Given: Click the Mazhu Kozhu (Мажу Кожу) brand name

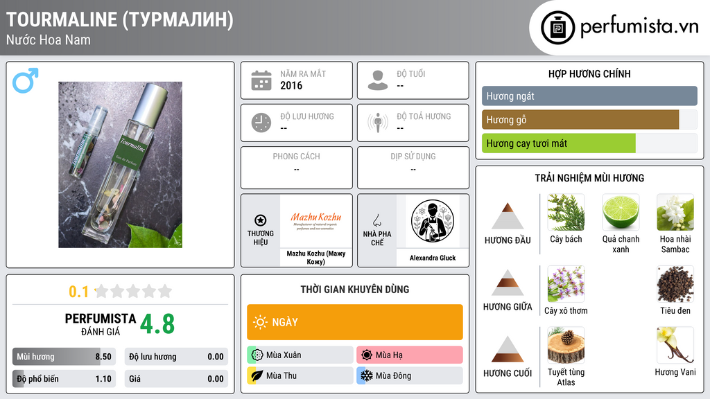Looking at the screenshot, I should point(315,258).
